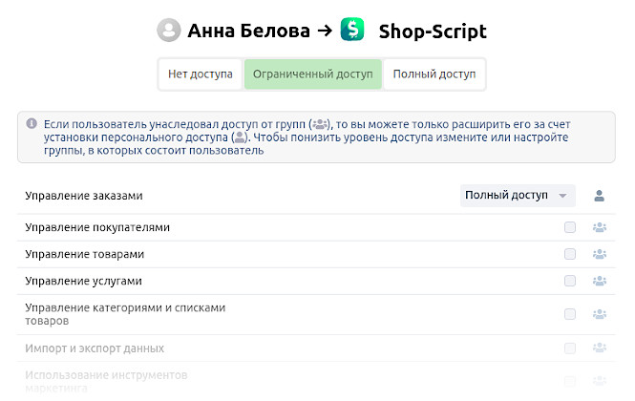Toggle categories and product lists checkbox
Screen dimensions: 635x401
[x=570, y=314]
